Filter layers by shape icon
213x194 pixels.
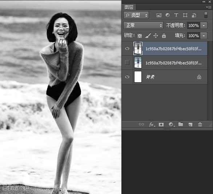tap(185, 15)
